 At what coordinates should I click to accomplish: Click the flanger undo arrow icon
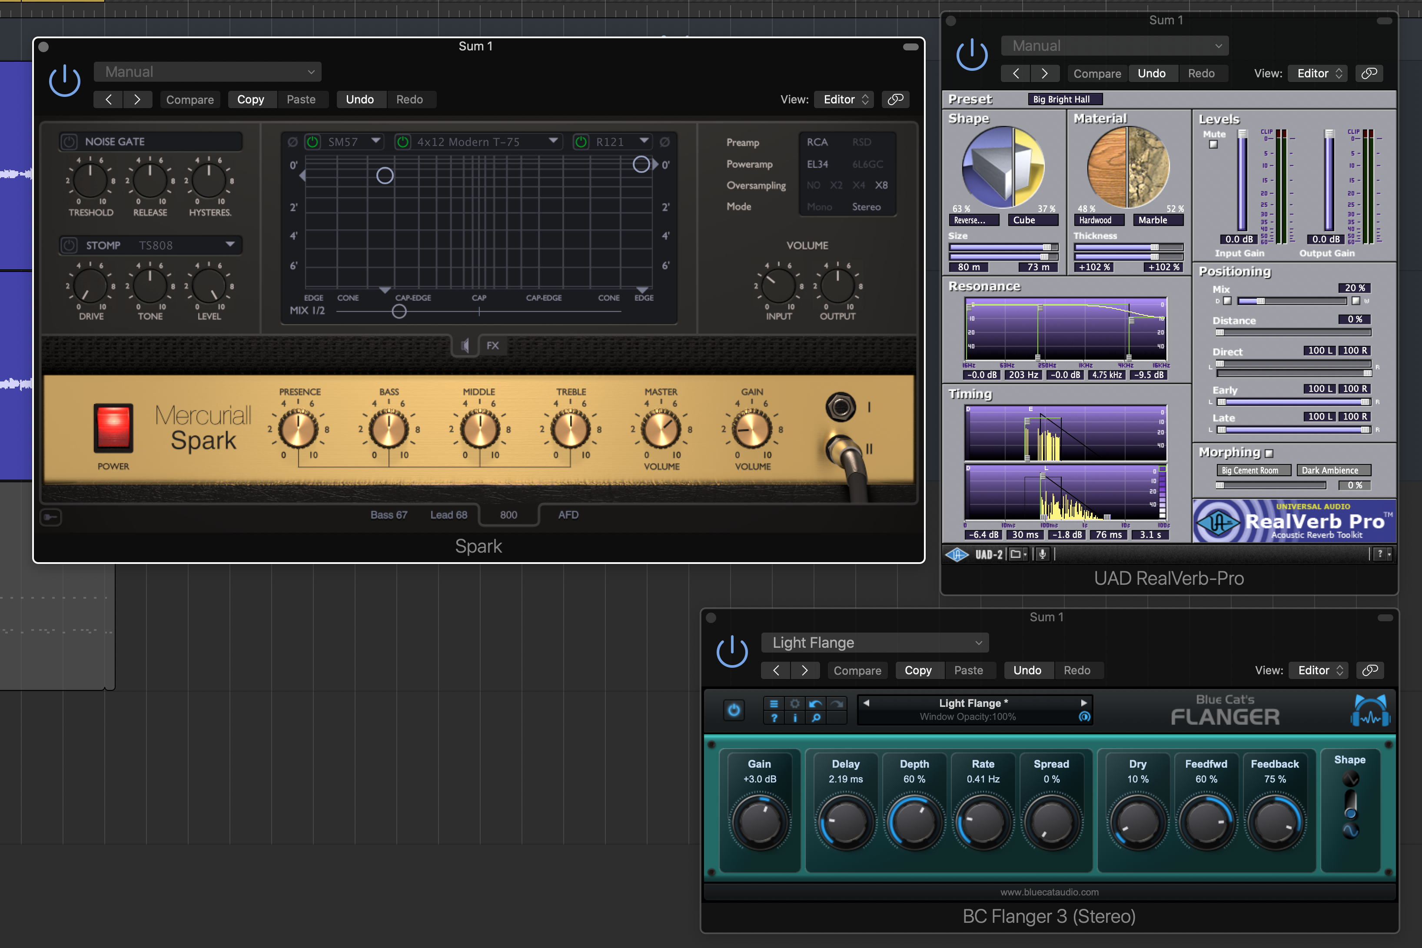click(815, 703)
